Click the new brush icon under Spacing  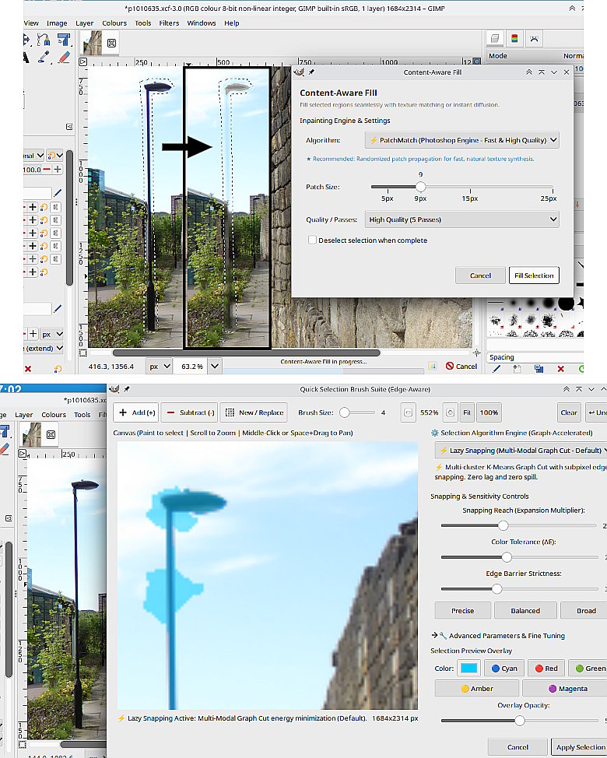coord(517,369)
